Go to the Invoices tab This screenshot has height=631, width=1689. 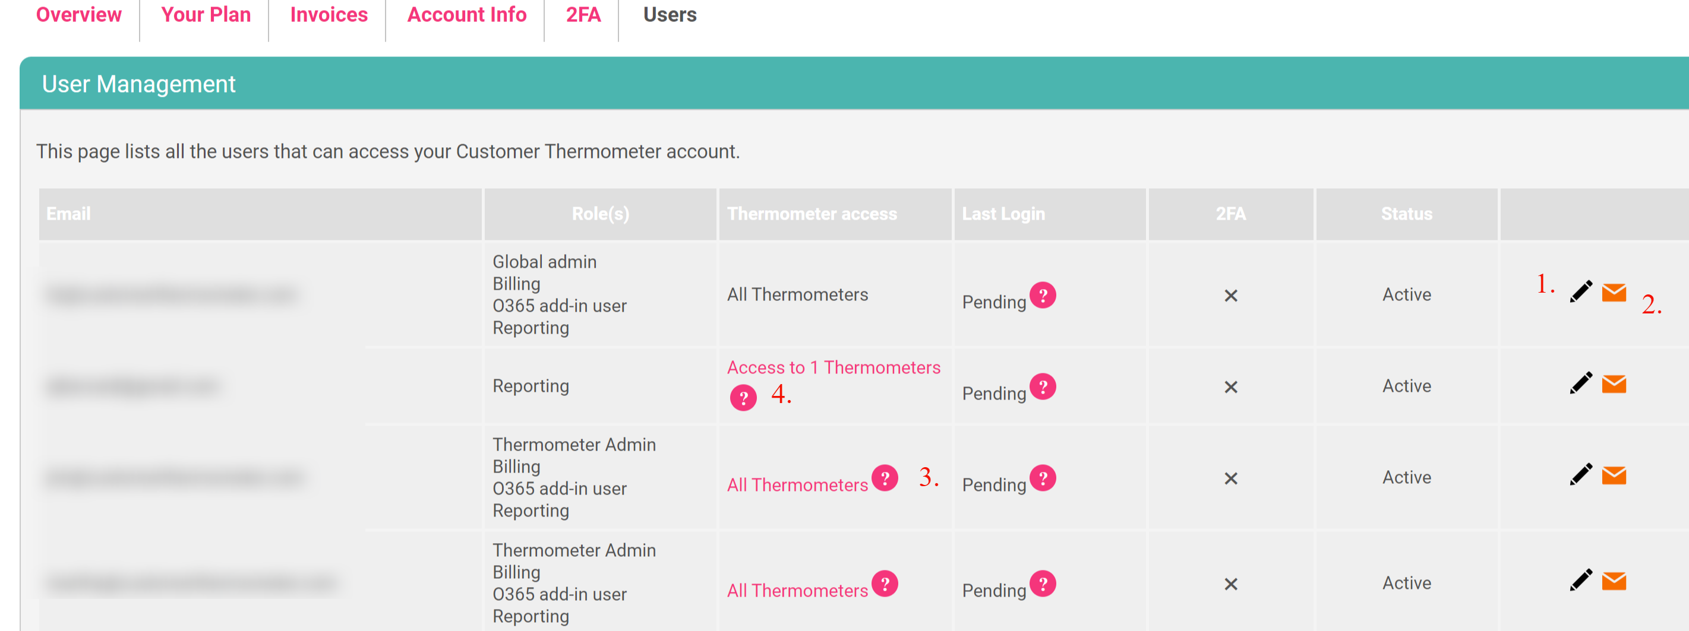(329, 14)
